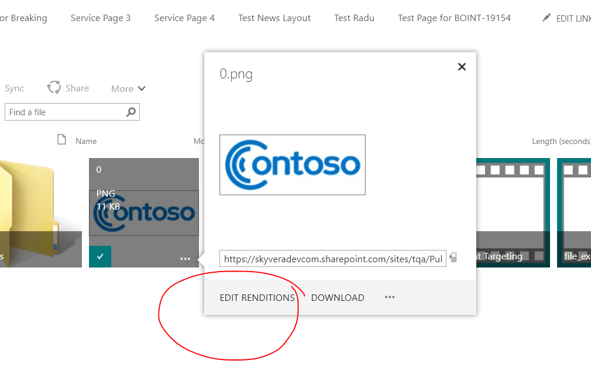
Task: Open Test Page for BOINT-19154
Action: pos(454,18)
